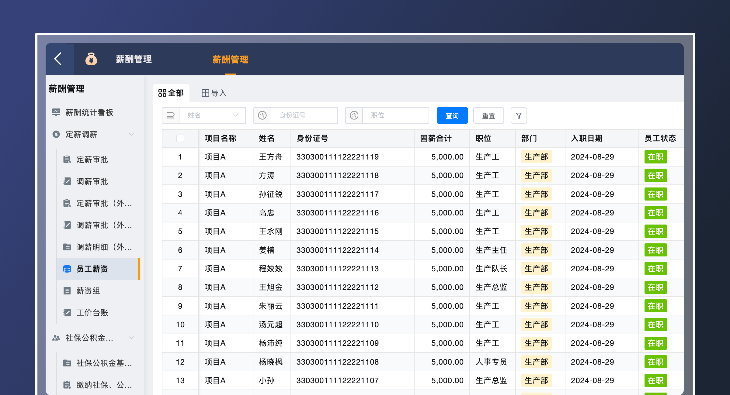Click the 查询 query button
730x395 pixels.
pos(452,115)
